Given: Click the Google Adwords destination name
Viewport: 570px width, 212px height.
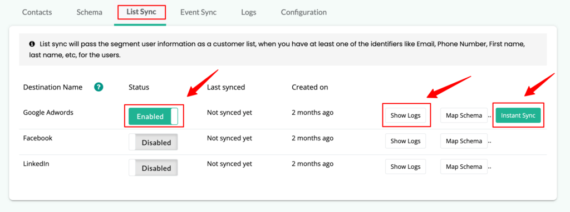Looking at the screenshot, I should tap(48, 112).
